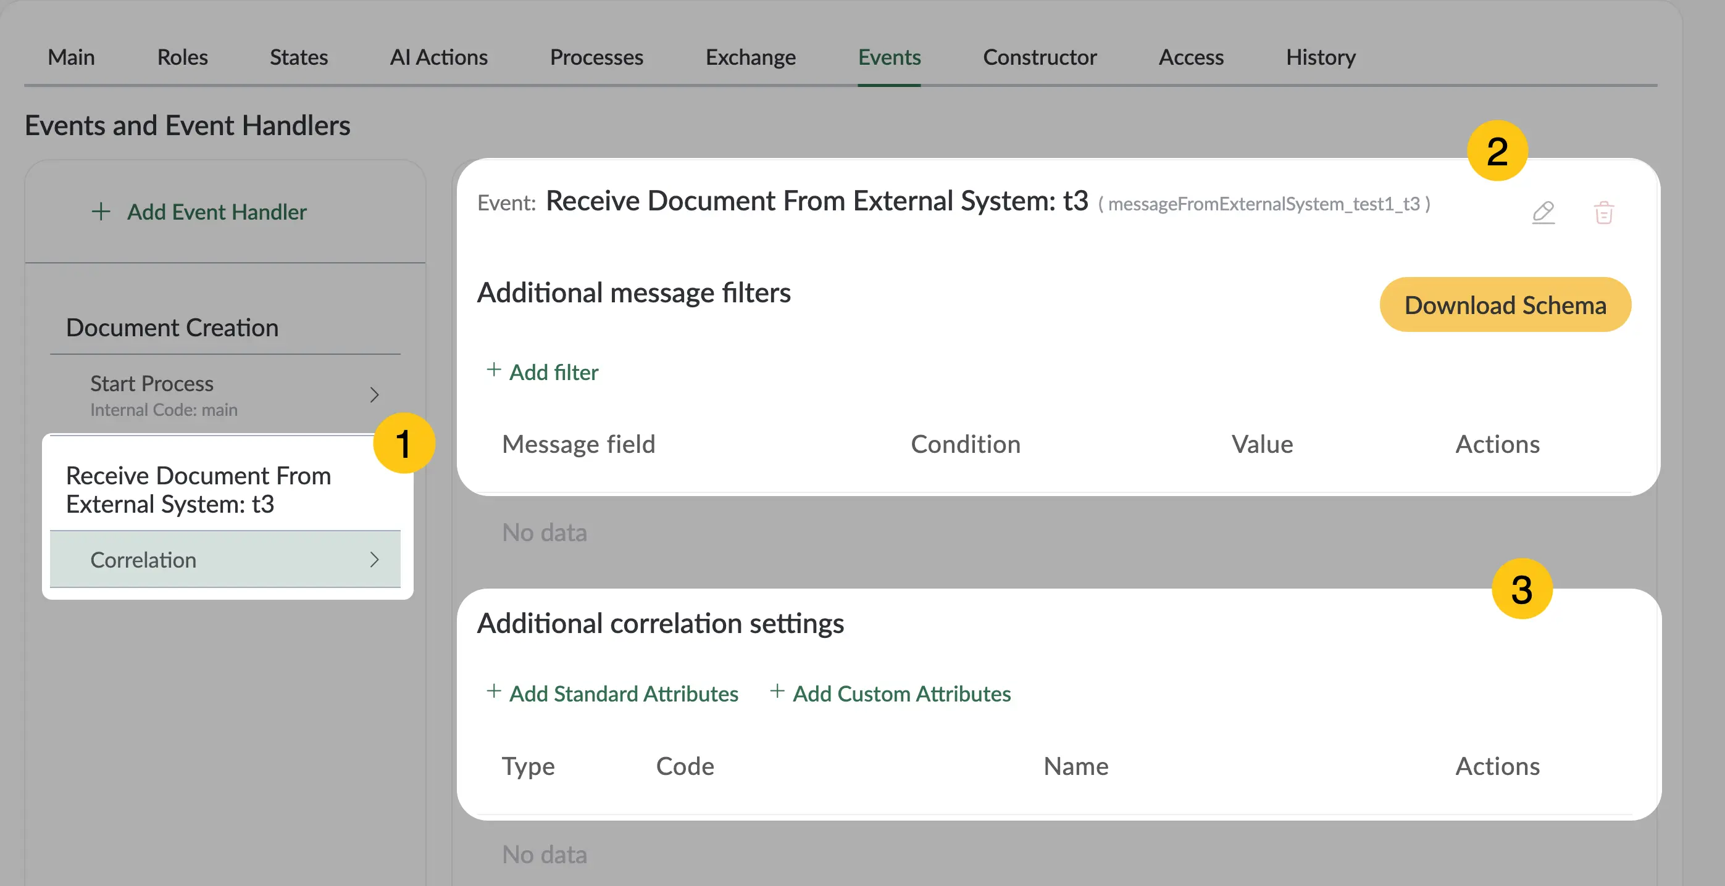Viewport: 1725px width, 886px height.
Task: Expand the Start Process handler chevron
Action: [x=374, y=395]
